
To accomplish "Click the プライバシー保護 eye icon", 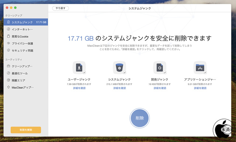I will click(8, 43).
